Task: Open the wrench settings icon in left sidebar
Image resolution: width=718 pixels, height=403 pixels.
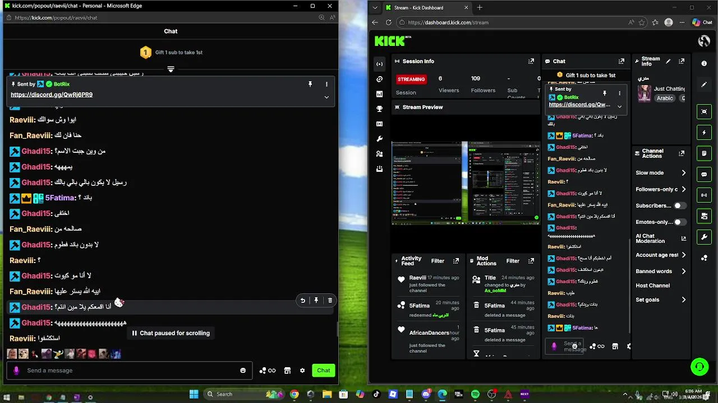Action: [380, 139]
